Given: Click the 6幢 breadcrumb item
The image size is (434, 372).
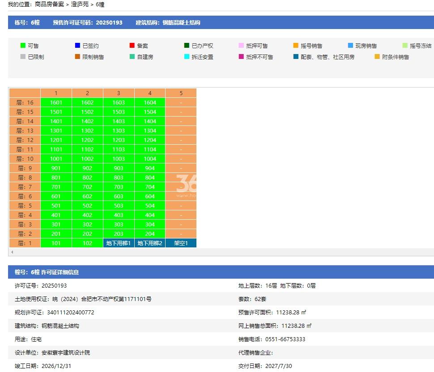Looking at the screenshot, I should coord(100,4).
